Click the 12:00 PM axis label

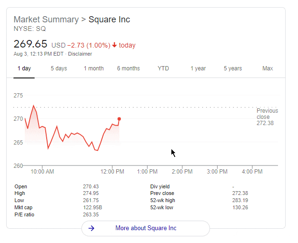point(112,172)
